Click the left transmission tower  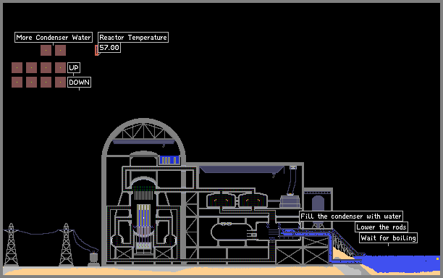pyautogui.click(x=11, y=245)
